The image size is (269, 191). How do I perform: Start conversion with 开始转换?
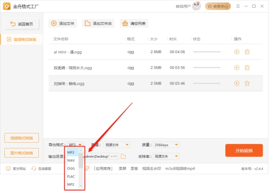coord(244,150)
